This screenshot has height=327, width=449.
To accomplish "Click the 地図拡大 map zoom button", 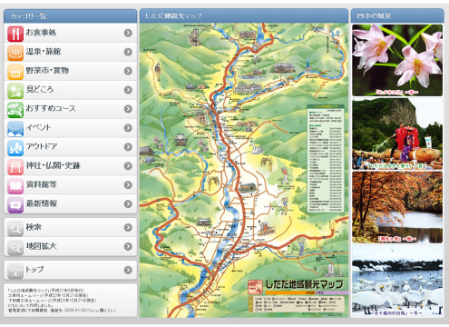I will click(x=70, y=246).
